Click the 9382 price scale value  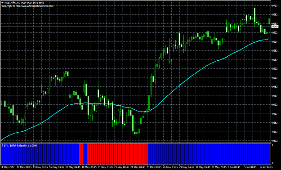pos(275,123)
